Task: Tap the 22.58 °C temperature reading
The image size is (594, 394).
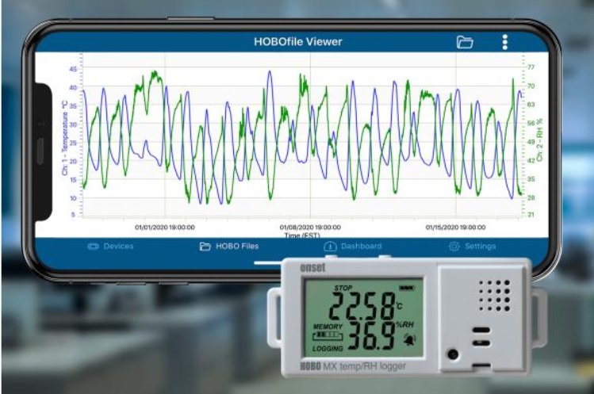Action: (x=362, y=304)
